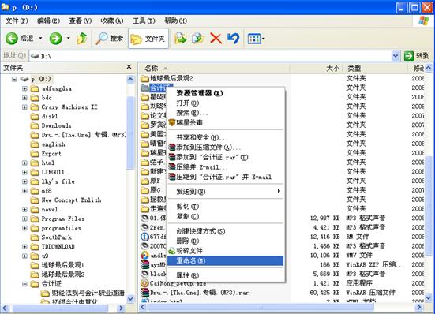The height and width of the screenshot is (314, 435).
Task: Click the red Delete X icon
Action: click(216, 39)
